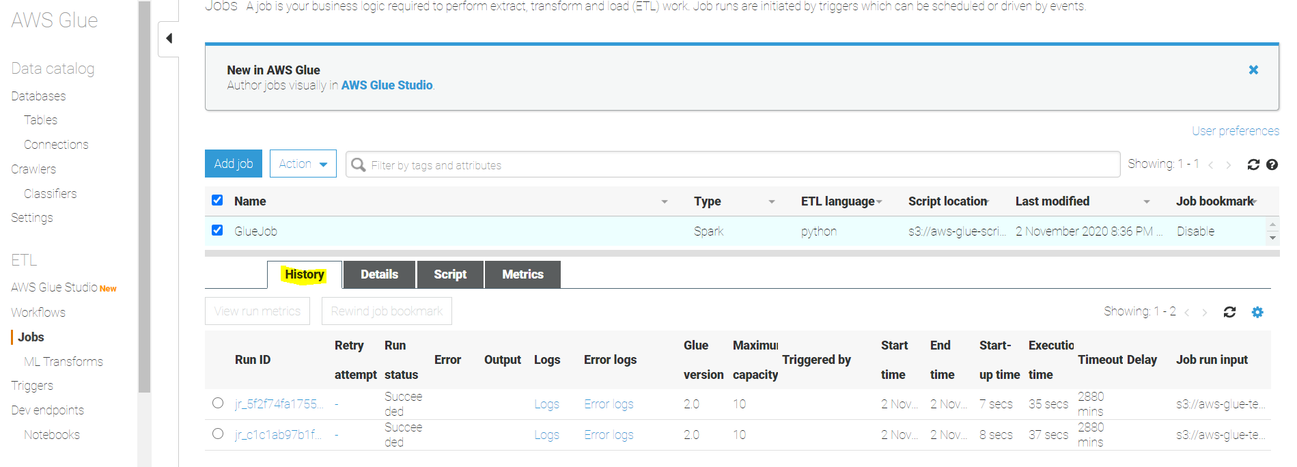
Task: Switch to the Details tab
Action: [380, 274]
